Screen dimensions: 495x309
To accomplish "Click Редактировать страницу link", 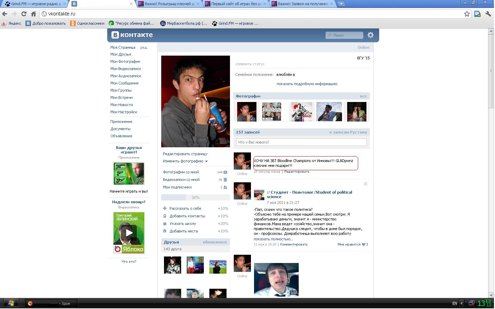I will [185, 154].
